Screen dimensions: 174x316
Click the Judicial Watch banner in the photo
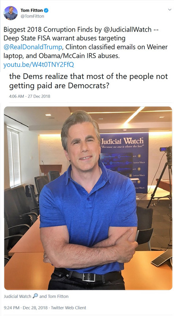click(x=124, y=163)
